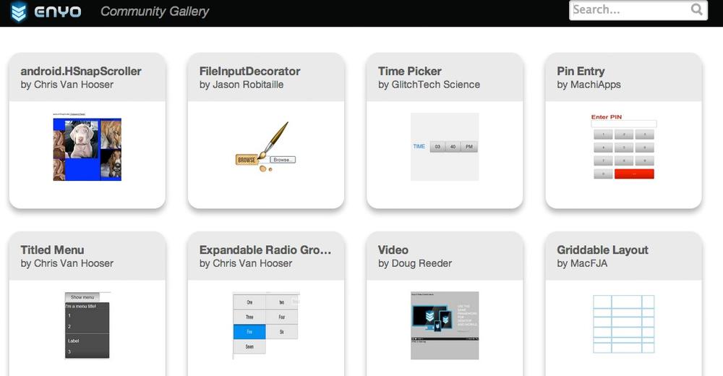723x376 pixels.
Task: Open the Pin Entry card title
Action: 581,71
